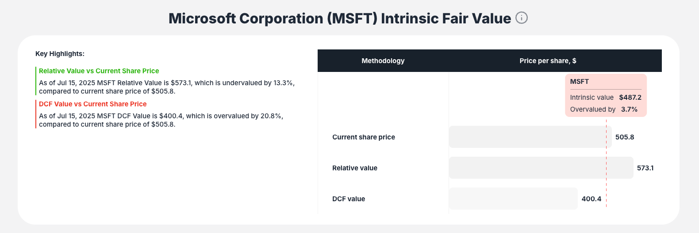Click the MSFT heading in the pink tooltip
Viewport: 699px width, 233px height.
click(x=579, y=82)
